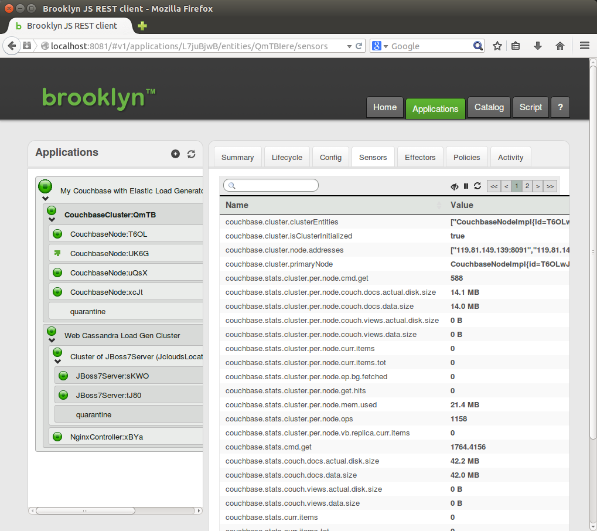Go to previous sensors page
The width and height of the screenshot is (597, 531).
pyautogui.click(x=506, y=186)
